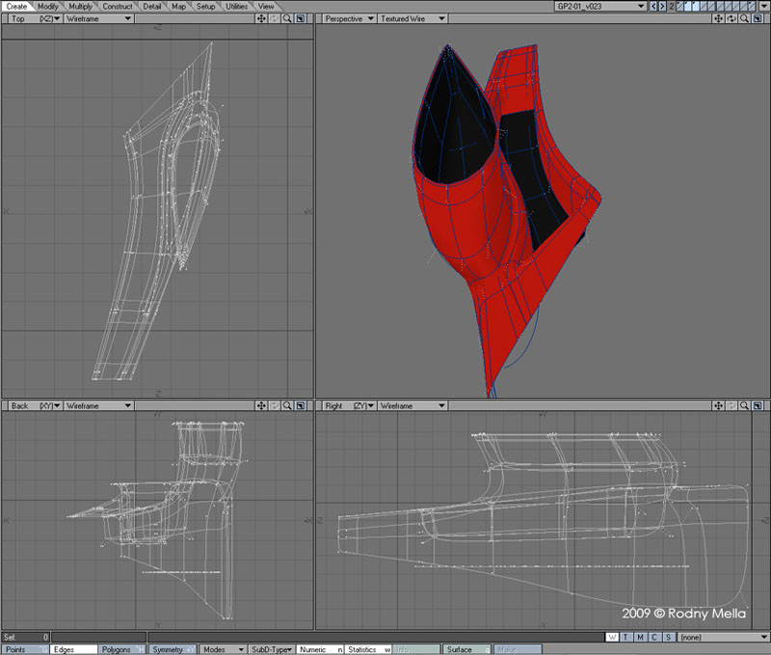
Task: Enable the W weight map button
Action: coord(613,638)
